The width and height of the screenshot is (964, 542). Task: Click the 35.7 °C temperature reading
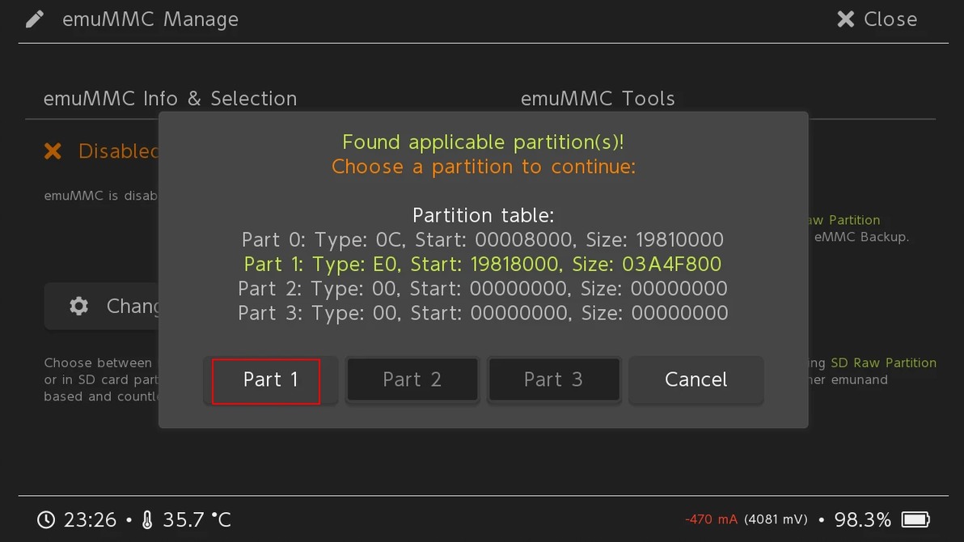[x=197, y=519]
